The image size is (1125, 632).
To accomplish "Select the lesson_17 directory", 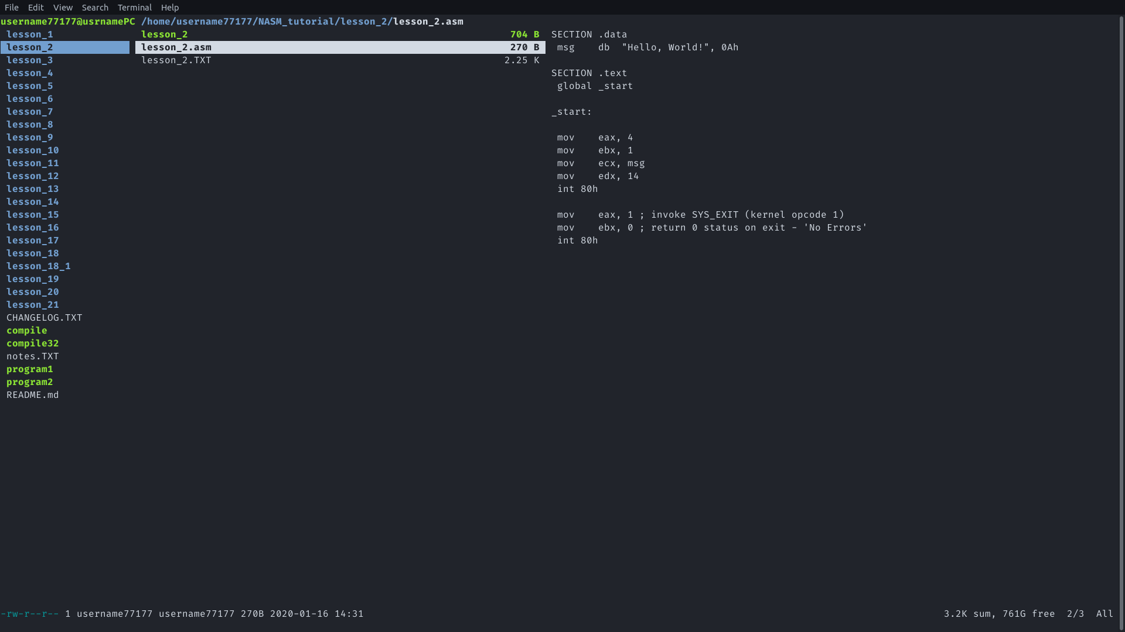I will (x=33, y=241).
